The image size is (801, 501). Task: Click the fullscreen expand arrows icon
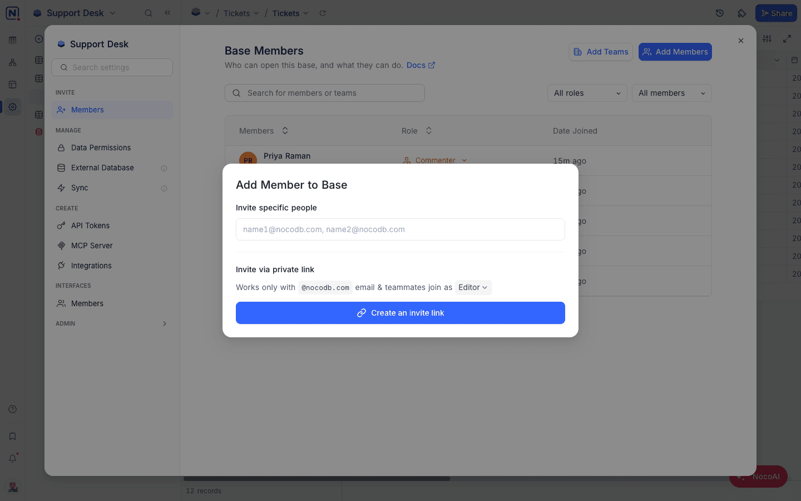coord(787,38)
